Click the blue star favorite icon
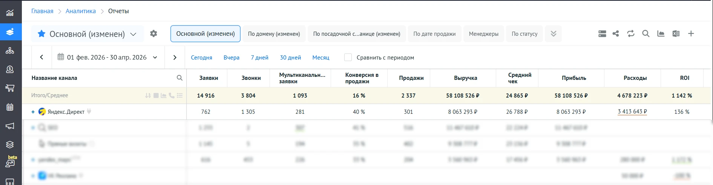 (x=41, y=34)
